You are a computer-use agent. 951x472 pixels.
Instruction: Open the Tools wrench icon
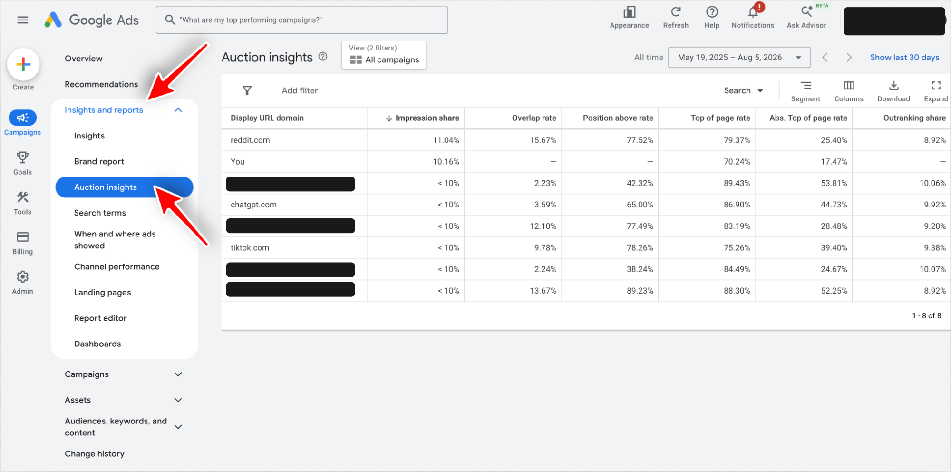click(x=22, y=197)
